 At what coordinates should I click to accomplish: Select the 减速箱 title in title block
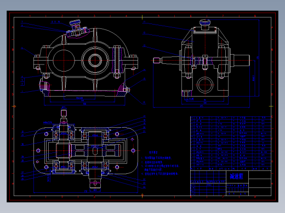pyautogui.click(x=237, y=176)
